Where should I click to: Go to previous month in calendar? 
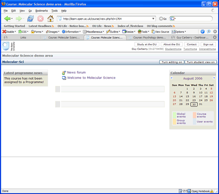click(x=171, y=78)
